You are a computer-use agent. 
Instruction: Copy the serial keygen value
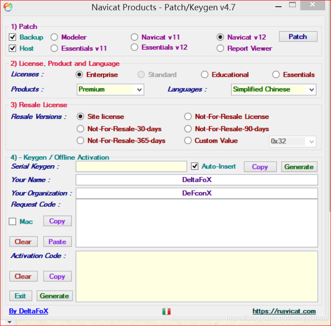[260, 167]
